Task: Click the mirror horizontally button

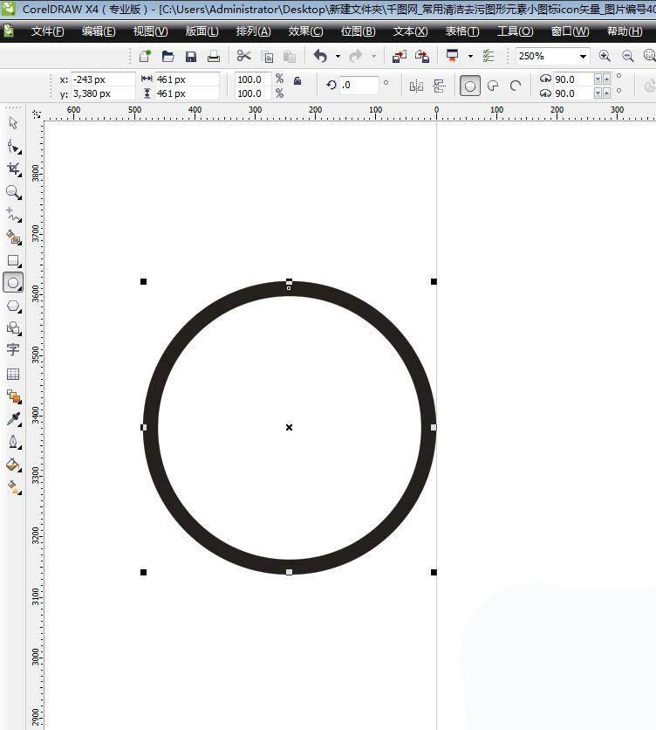Action: click(x=416, y=86)
